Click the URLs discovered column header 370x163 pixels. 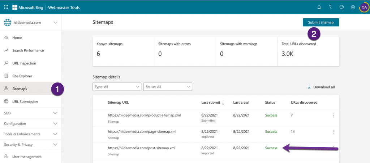[x=304, y=103]
